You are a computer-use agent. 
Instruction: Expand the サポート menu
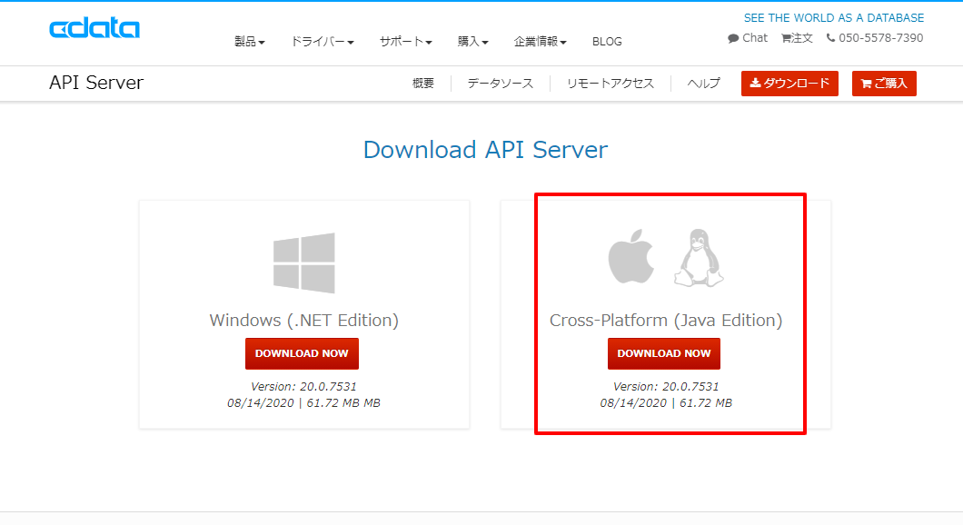tap(405, 42)
